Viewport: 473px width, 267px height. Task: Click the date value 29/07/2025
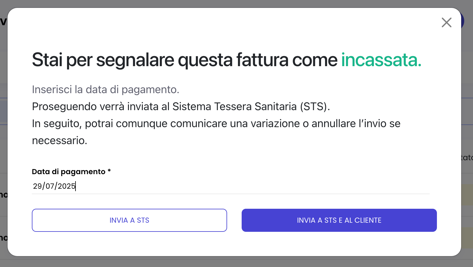[54, 186]
